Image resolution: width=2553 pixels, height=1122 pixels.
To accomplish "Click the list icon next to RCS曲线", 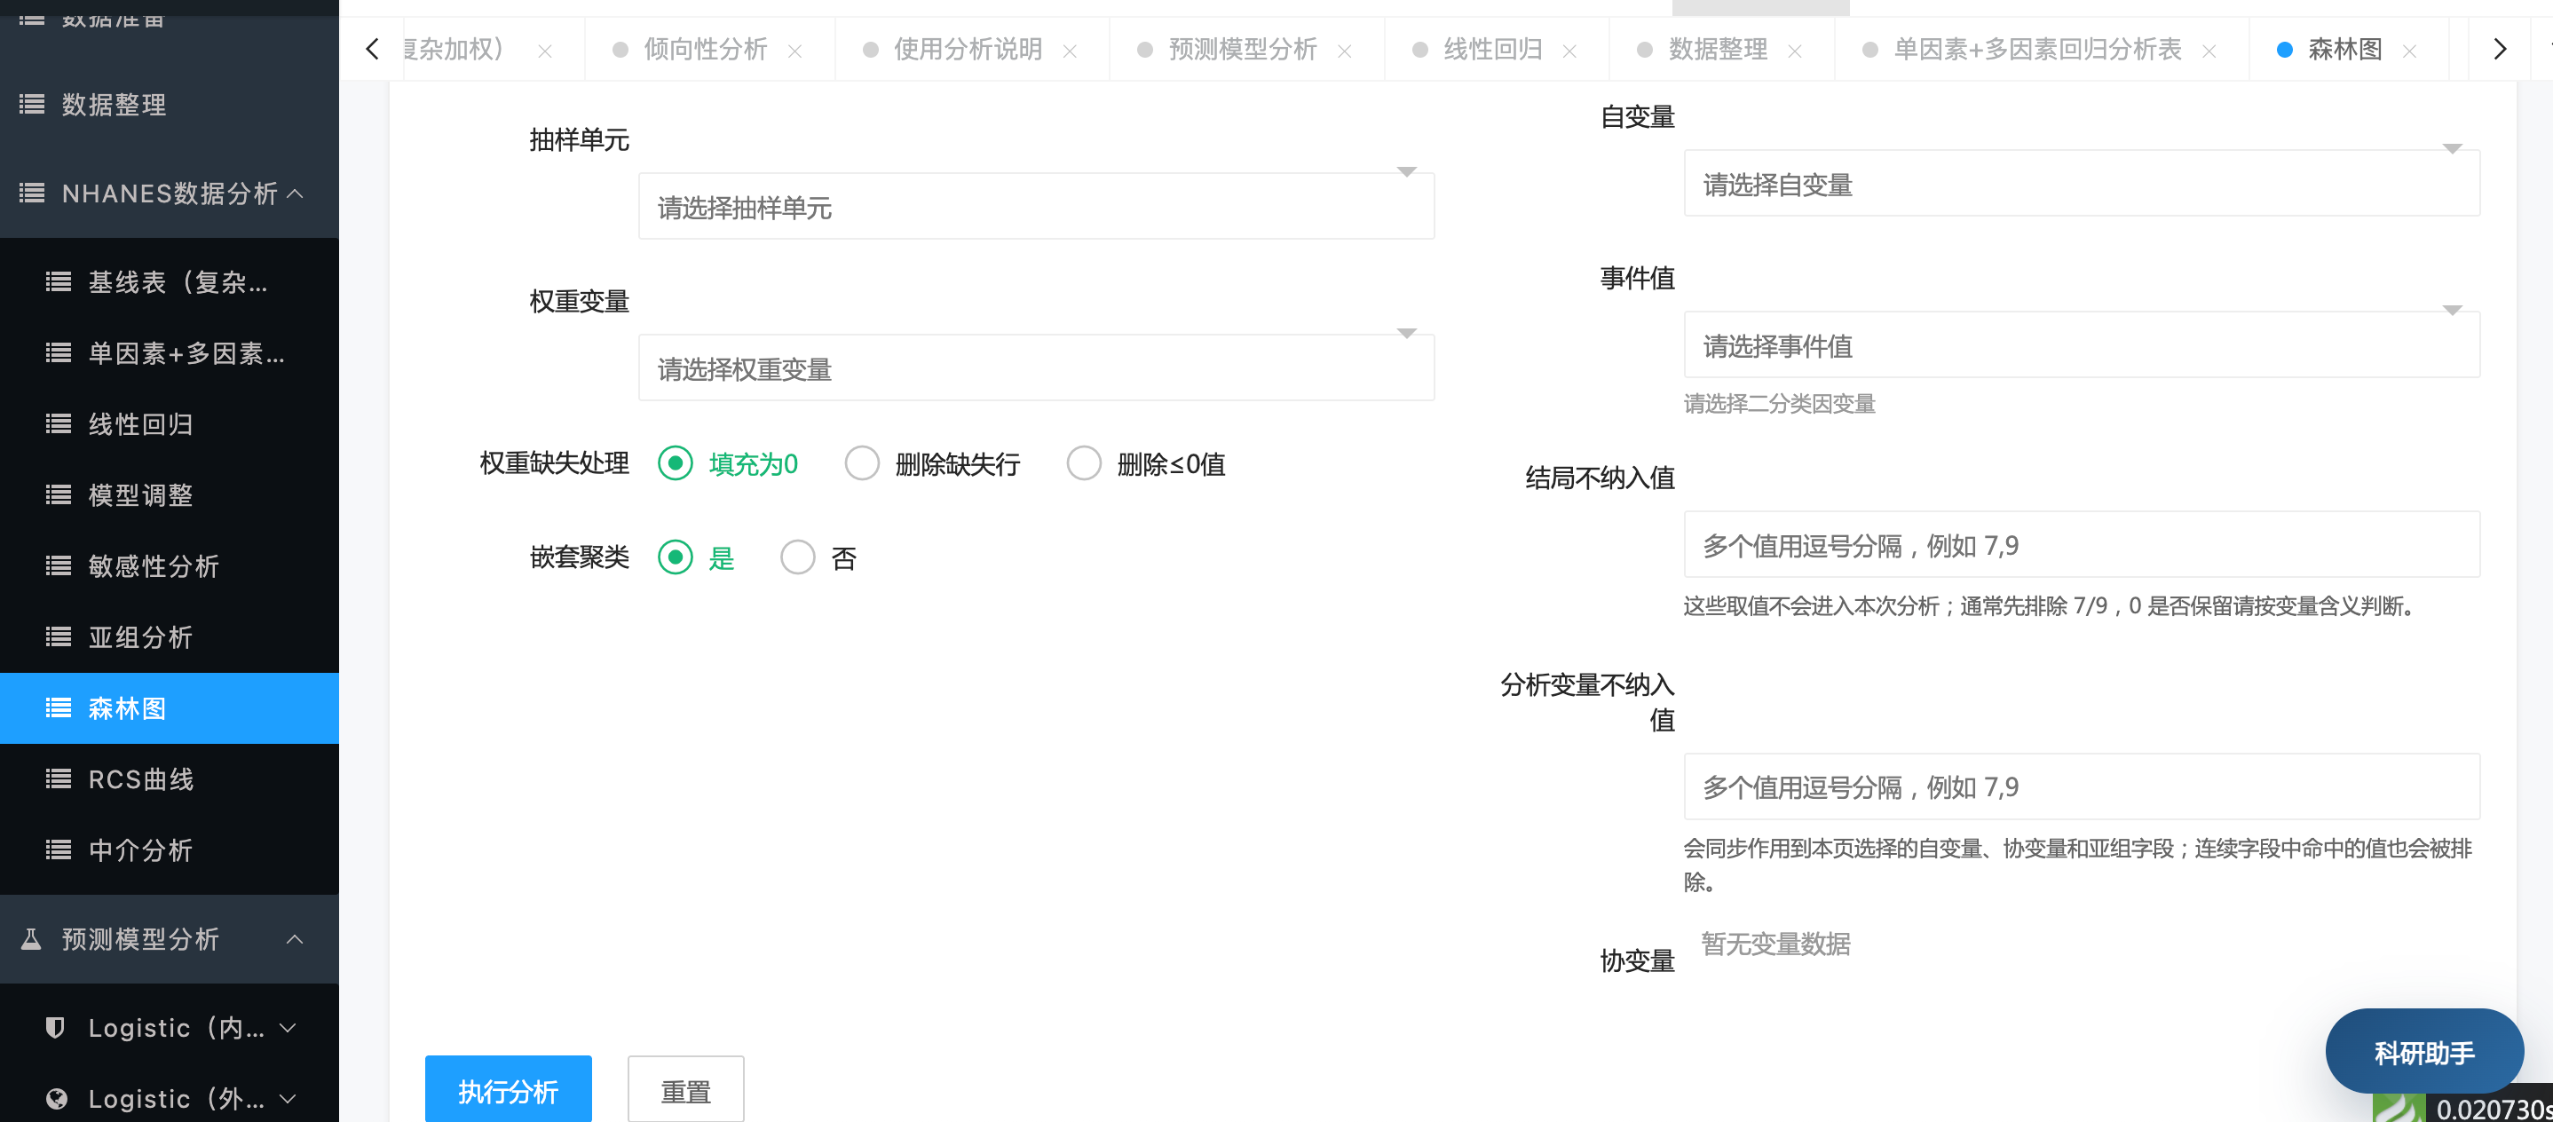I will pyautogui.click(x=59, y=779).
